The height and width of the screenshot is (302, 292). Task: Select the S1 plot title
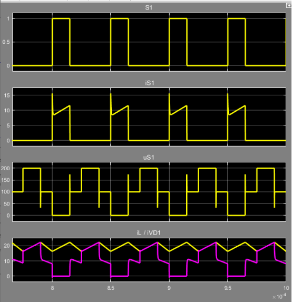click(x=149, y=8)
